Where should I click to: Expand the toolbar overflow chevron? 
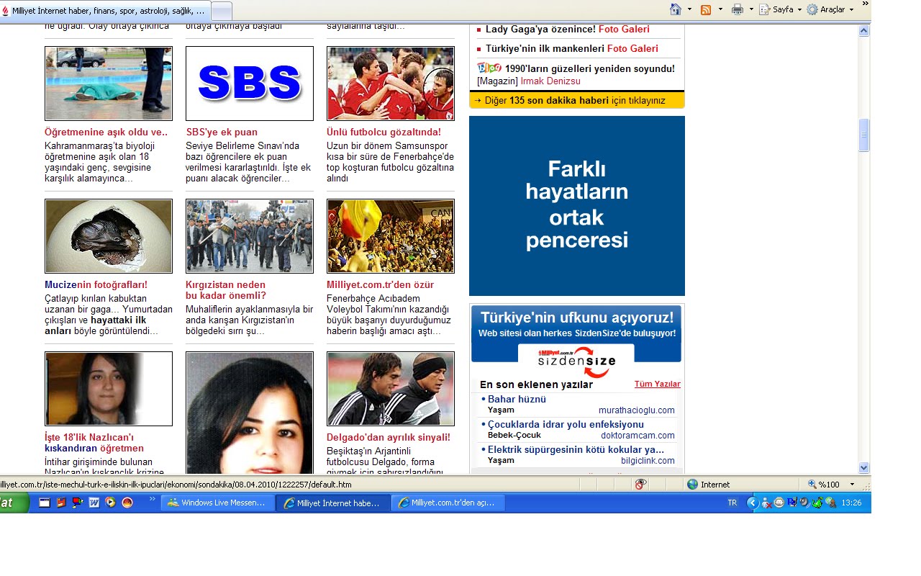(865, 4)
